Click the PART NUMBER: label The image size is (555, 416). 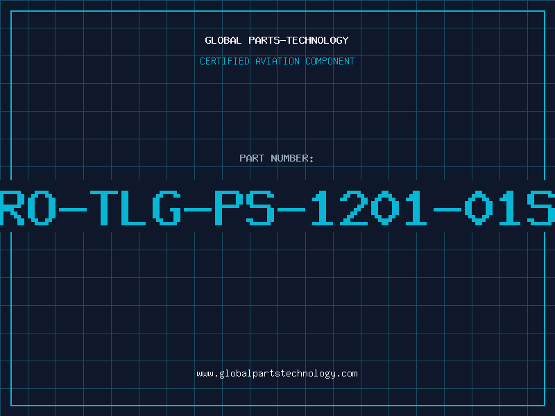point(277,158)
